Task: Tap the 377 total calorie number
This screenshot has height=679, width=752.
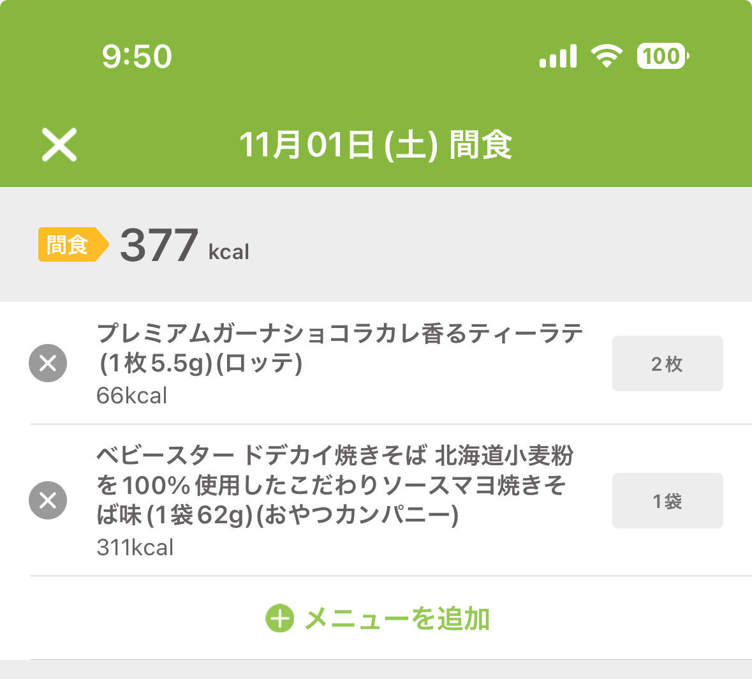Action: (x=159, y=246)
